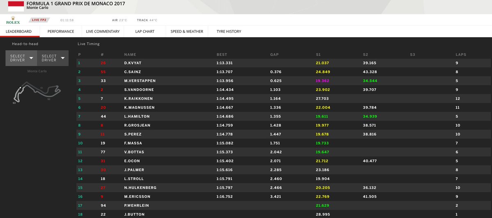Select the K.MAGNUSSEN row name
The image size is (492, 218).
[139, 108]
